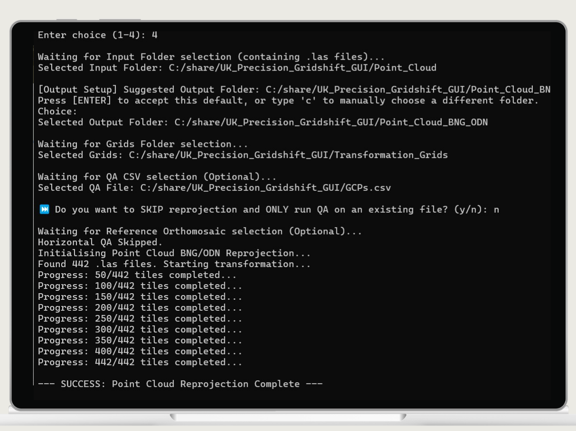Viewport: 576px width, 431px height.
Task: Select the 'Selected Input Folder' path line
Action: tap(237, 68)
